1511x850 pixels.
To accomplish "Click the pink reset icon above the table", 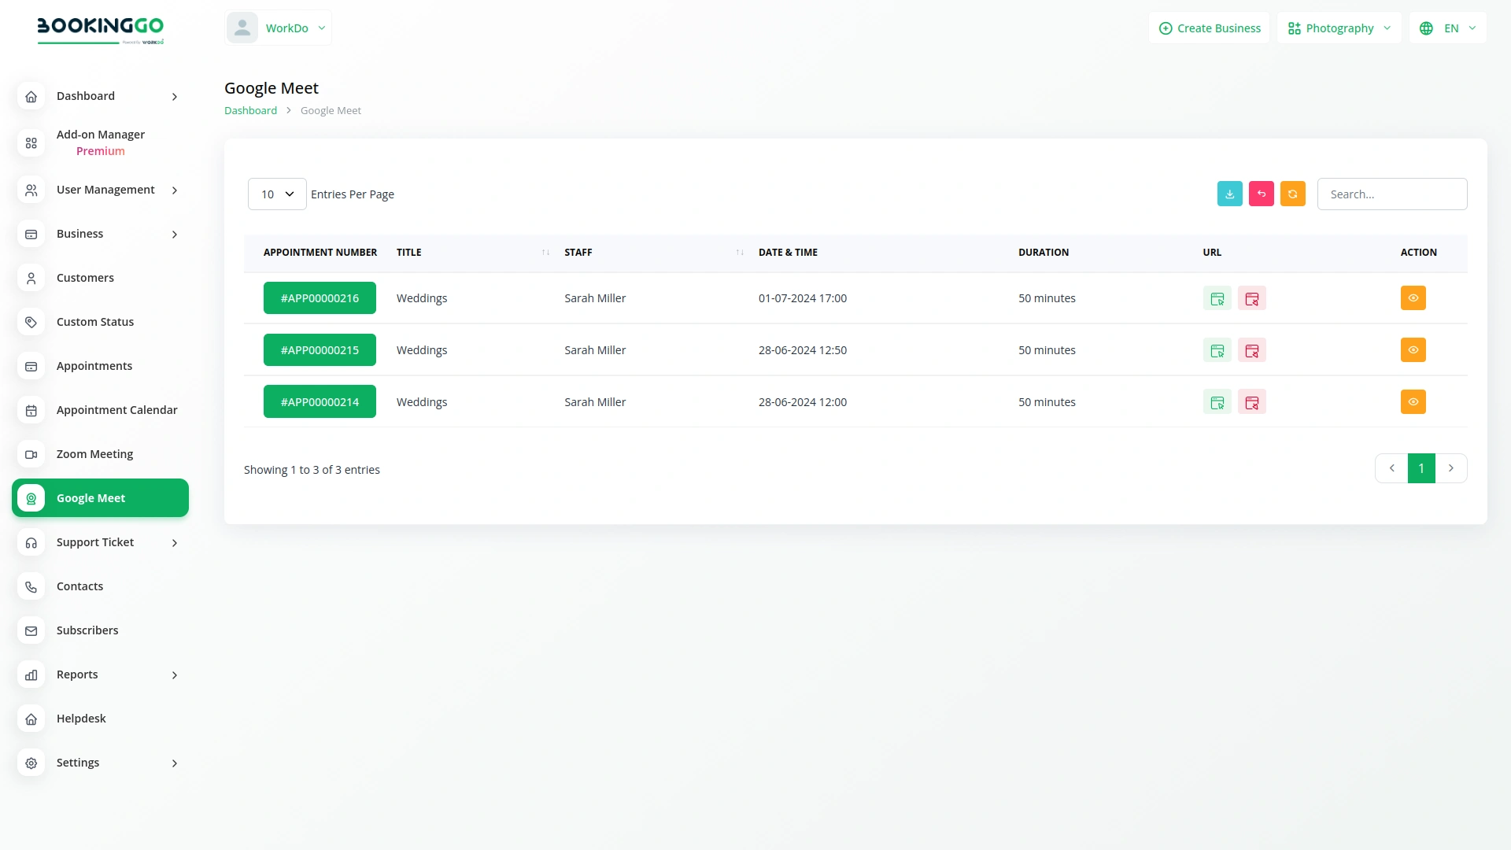I will (x=1262, y=194).
